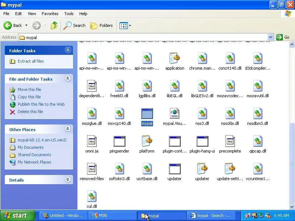
Task: Select the precomplete file icon
Action: 230,141
